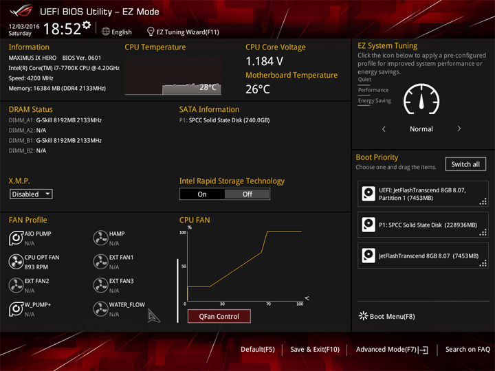This screenshot has height=371, width=495.
Task: Grab drag handle on JetFlashTranscend 8GB entry
Action: point(483,263)
